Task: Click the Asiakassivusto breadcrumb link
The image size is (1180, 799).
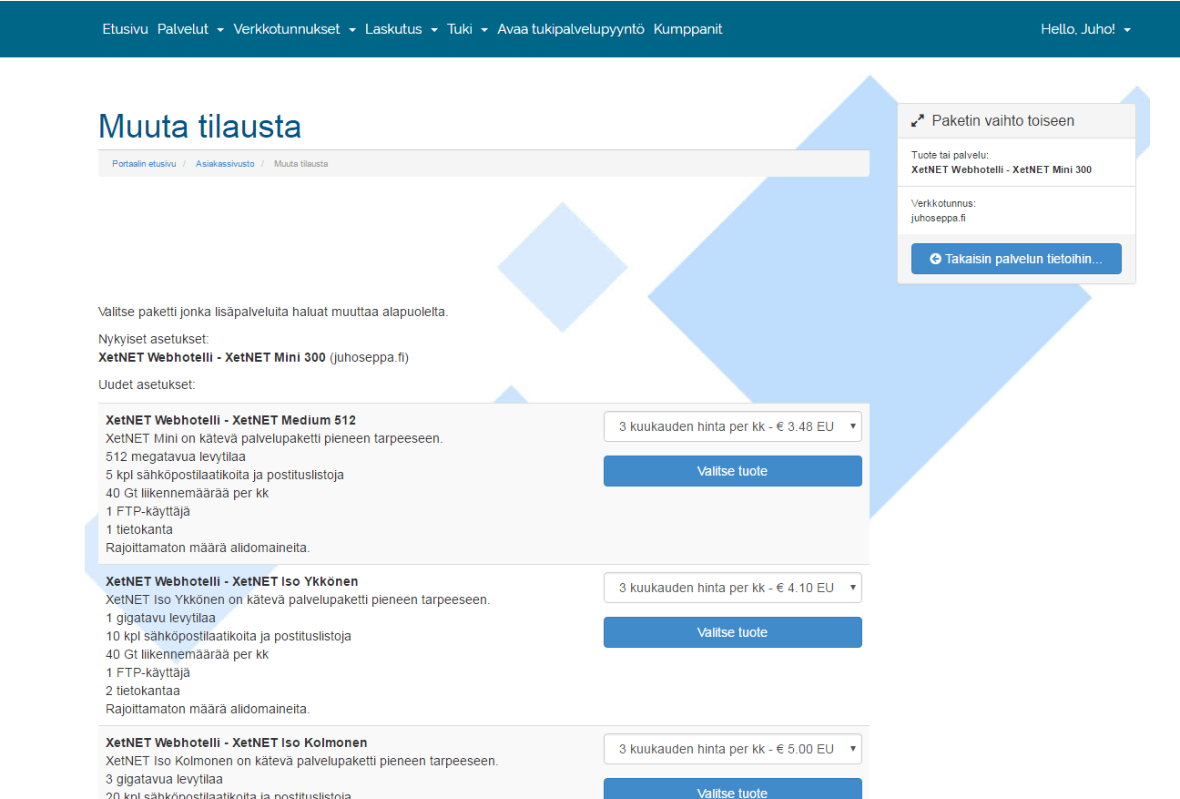Action: 225,164
